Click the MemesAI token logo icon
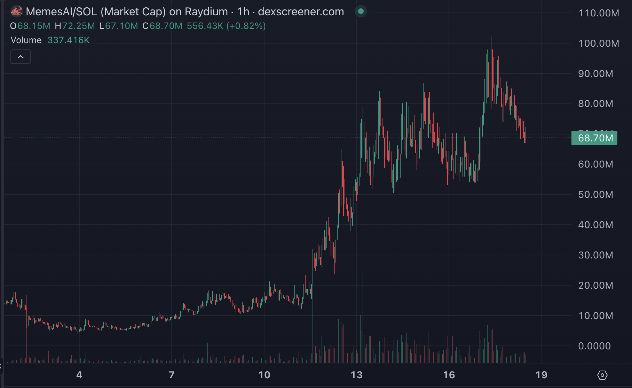Screen dimensions: 632x388 [16, 11]
